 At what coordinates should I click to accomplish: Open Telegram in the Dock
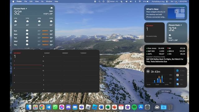pos(49,107)
